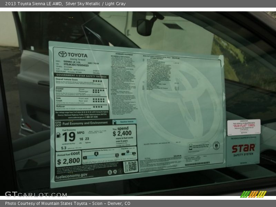
Task: Click the Side Crash star ratings
Action: coord(98,100)
